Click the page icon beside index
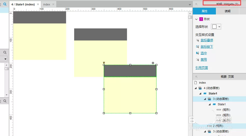Screen dimensions: 246x136 click(196, 82)
